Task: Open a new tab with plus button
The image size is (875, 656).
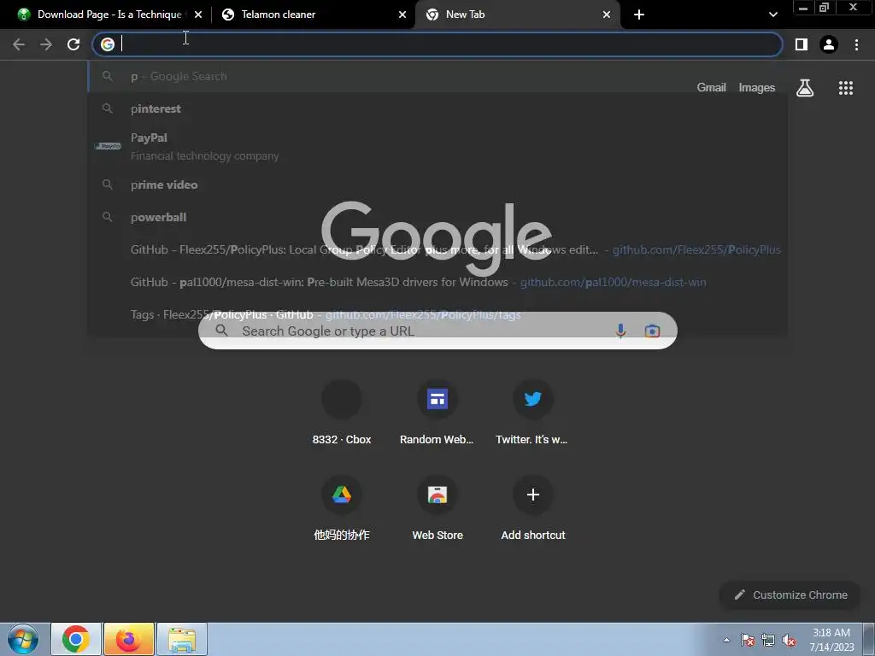Action: pyautogui.click(x=639, y=15)
